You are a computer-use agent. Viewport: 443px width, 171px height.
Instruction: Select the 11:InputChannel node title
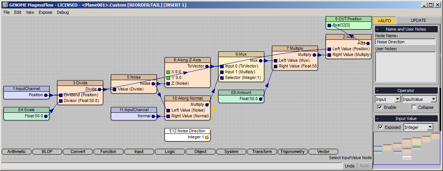pyautogui.click(x=133, y=110)
